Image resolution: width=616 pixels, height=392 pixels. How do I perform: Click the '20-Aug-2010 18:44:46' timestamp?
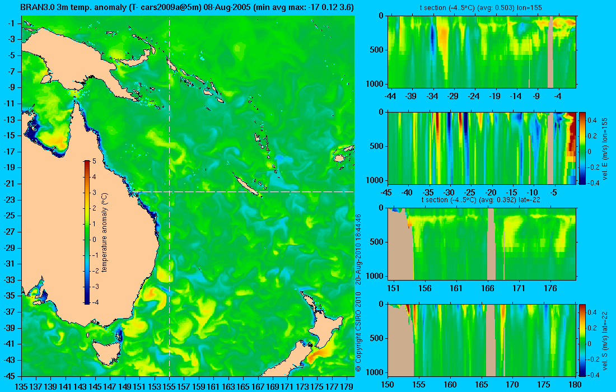(358, 249)
